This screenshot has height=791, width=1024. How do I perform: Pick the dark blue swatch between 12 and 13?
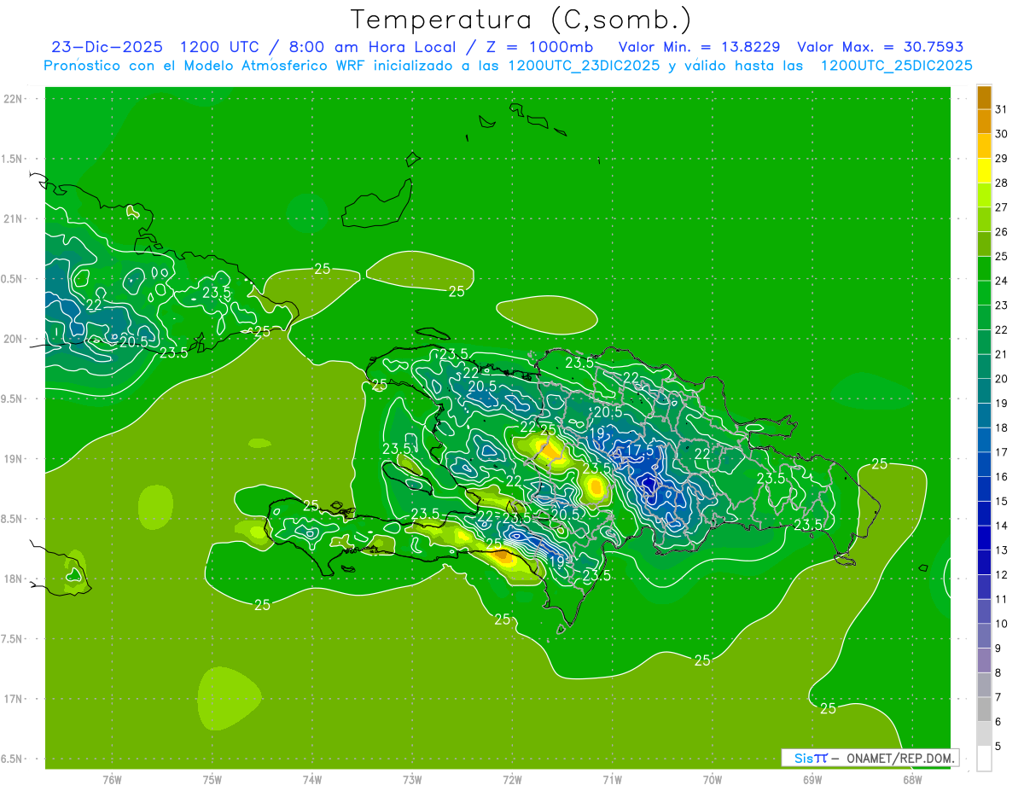[984, 563]
